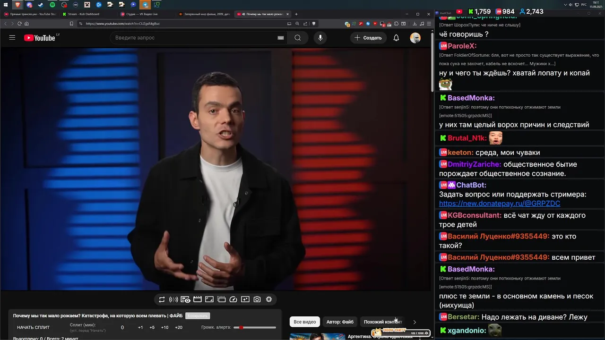Add +5 minutes to split
Image resolution: width=605 pixels, height=340 pixels.
[152, 328]
